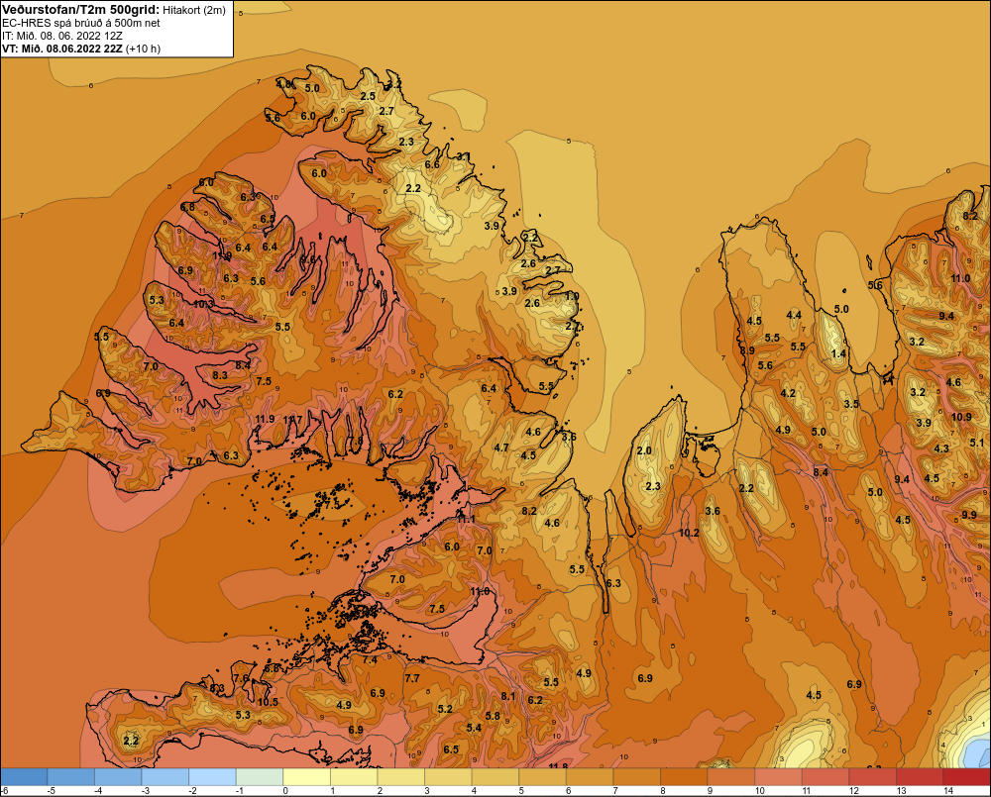
Task: Select the dark red legend swatch between 13 and 14
Action: (x=920, y=777)
